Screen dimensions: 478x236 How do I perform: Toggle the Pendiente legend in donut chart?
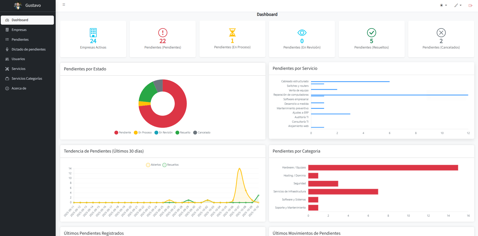click(x=123, y=132)
